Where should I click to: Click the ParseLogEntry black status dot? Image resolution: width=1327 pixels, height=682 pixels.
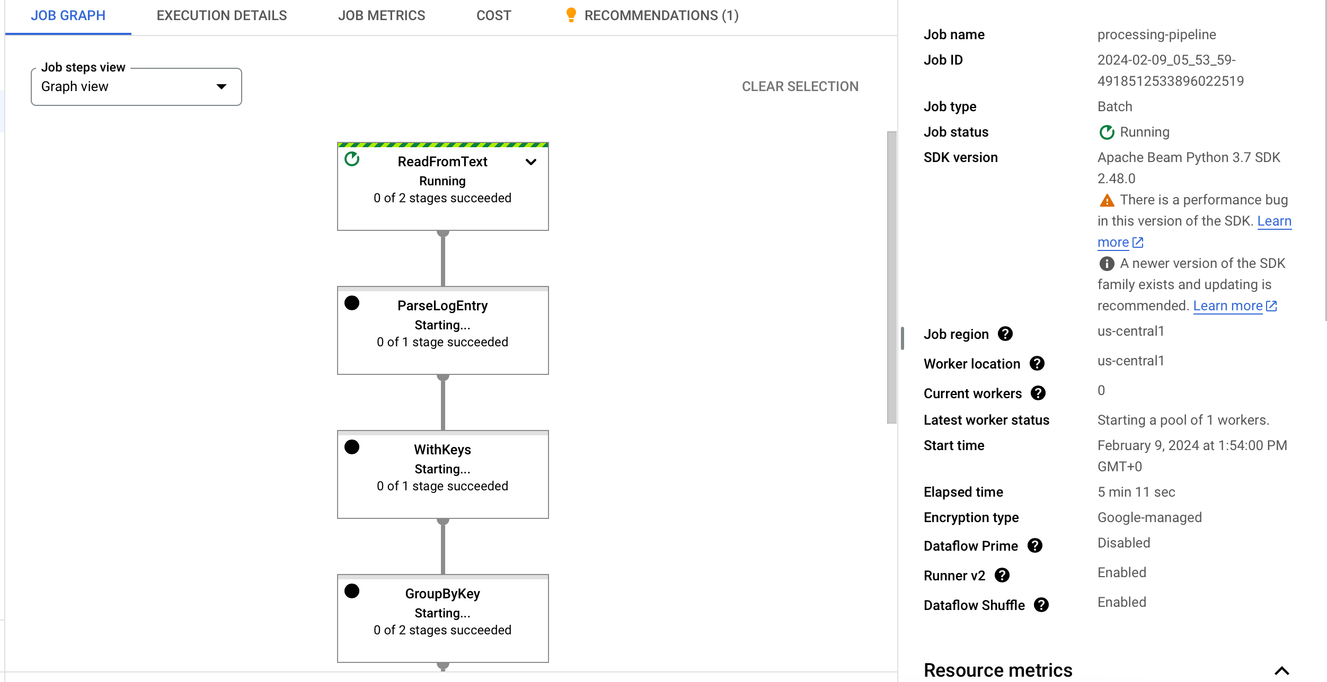click(x=352, y=303)
